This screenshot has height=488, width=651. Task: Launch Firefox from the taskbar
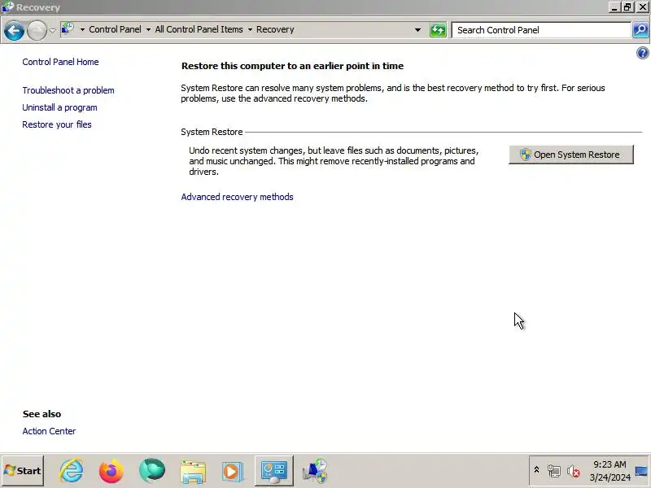(111, 471)
